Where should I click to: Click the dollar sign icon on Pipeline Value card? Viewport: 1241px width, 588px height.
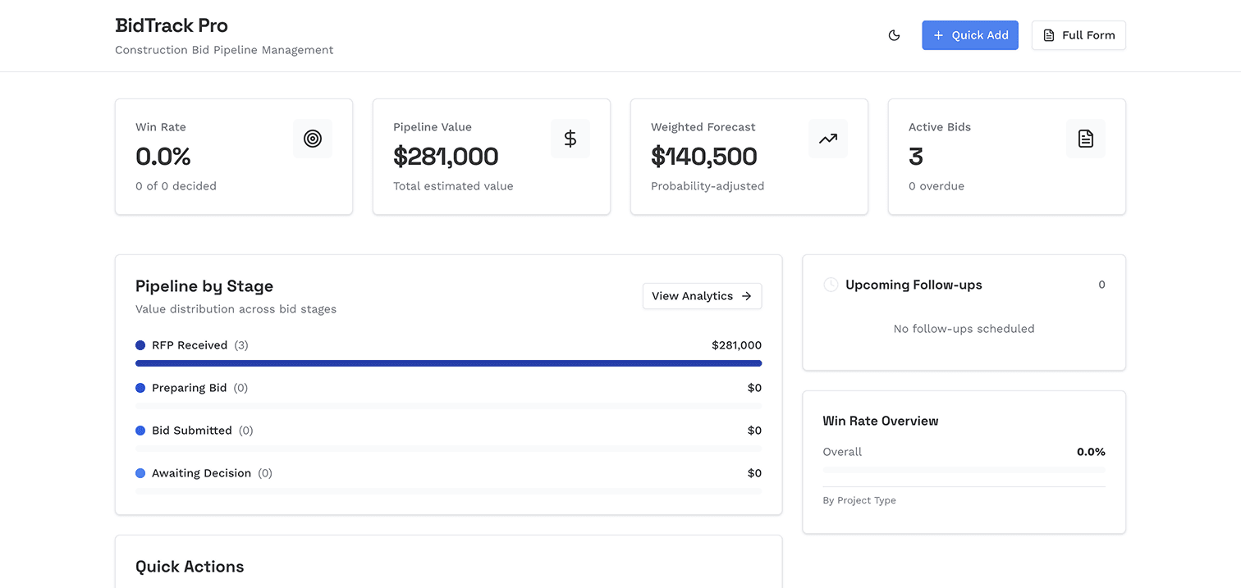[570, 139]
